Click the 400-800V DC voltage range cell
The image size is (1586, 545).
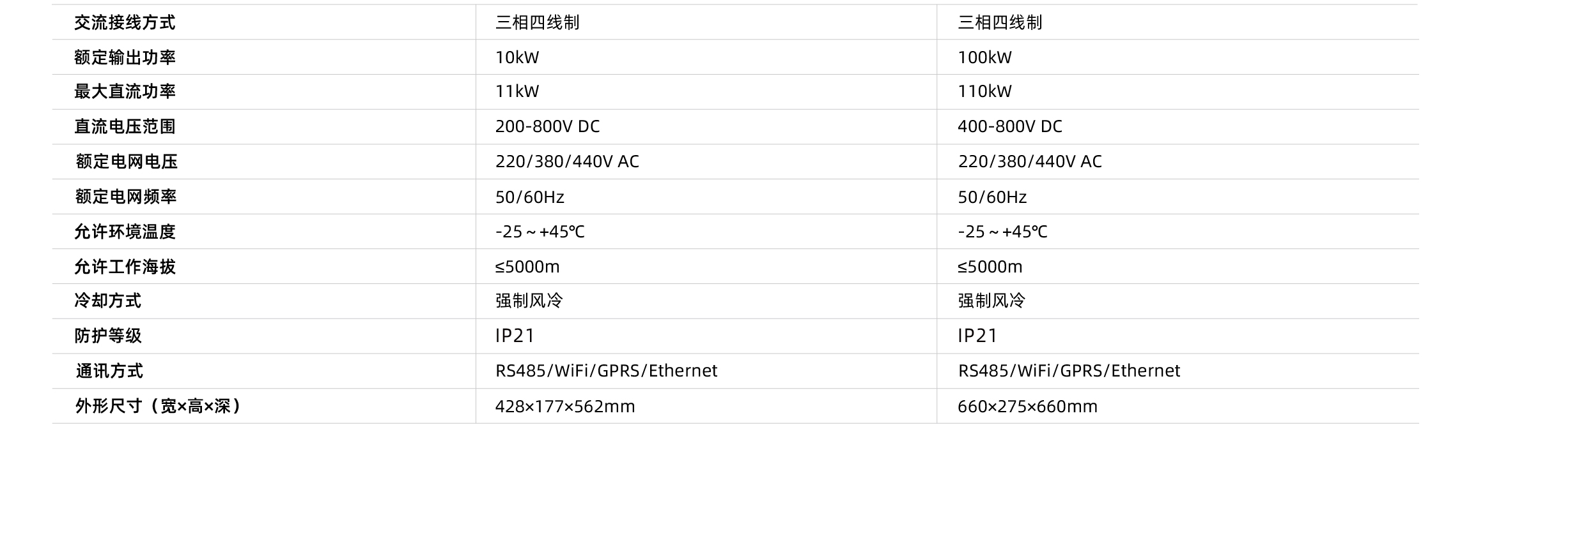pos(1009,126)
